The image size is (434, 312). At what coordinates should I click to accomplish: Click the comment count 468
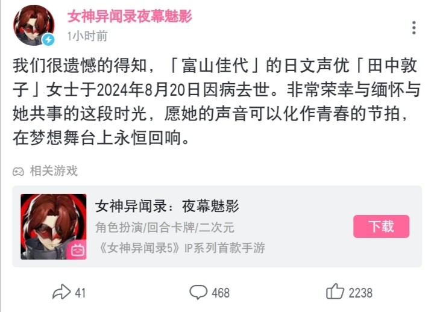(221, 293)
